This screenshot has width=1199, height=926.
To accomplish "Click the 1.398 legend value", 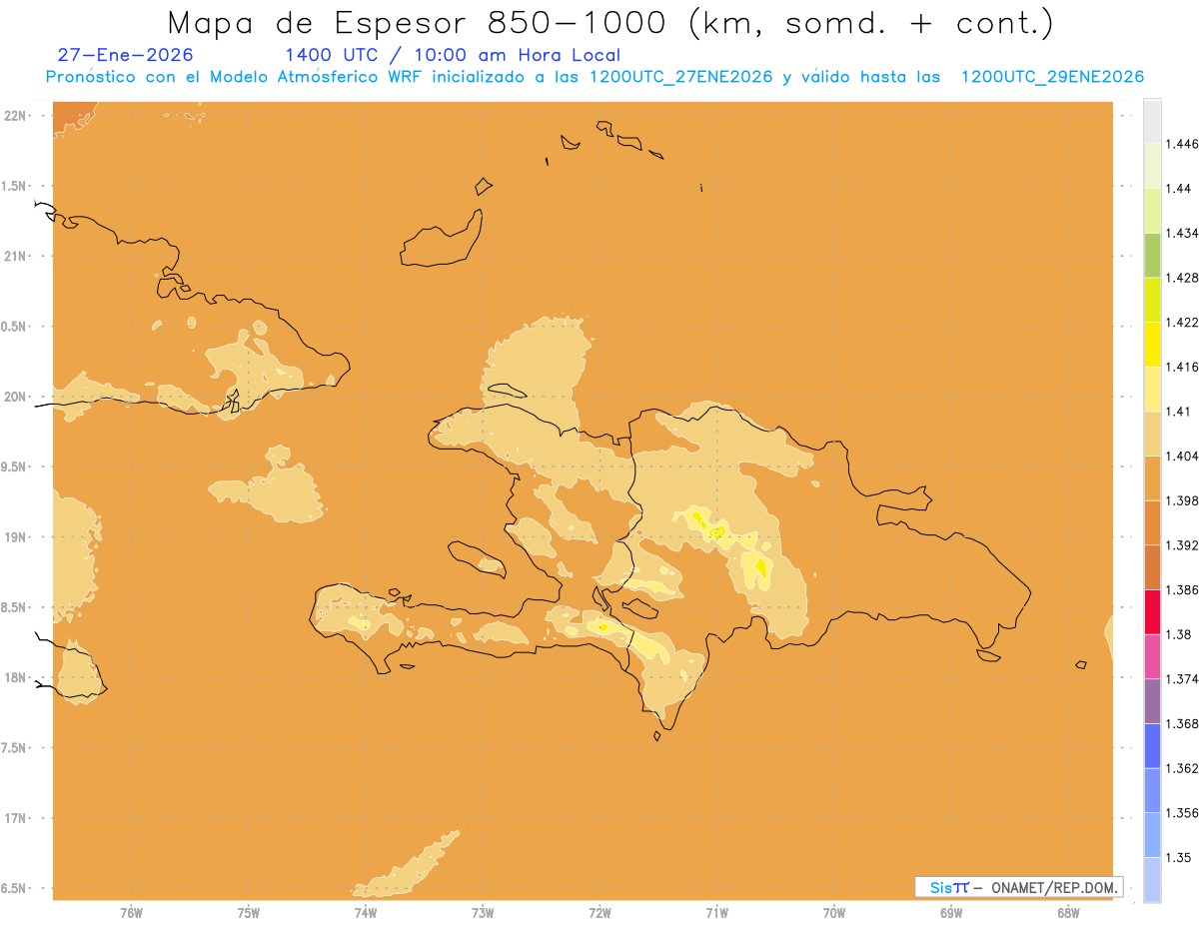I will [x=1181, y=500].
